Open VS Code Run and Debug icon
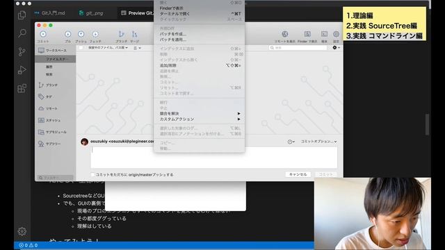Image resolution: width=445 pixels, height=250 pixels. [x=22, y=70]
